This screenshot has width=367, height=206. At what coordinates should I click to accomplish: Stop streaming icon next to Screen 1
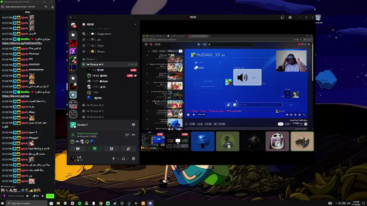pos(133,125)
